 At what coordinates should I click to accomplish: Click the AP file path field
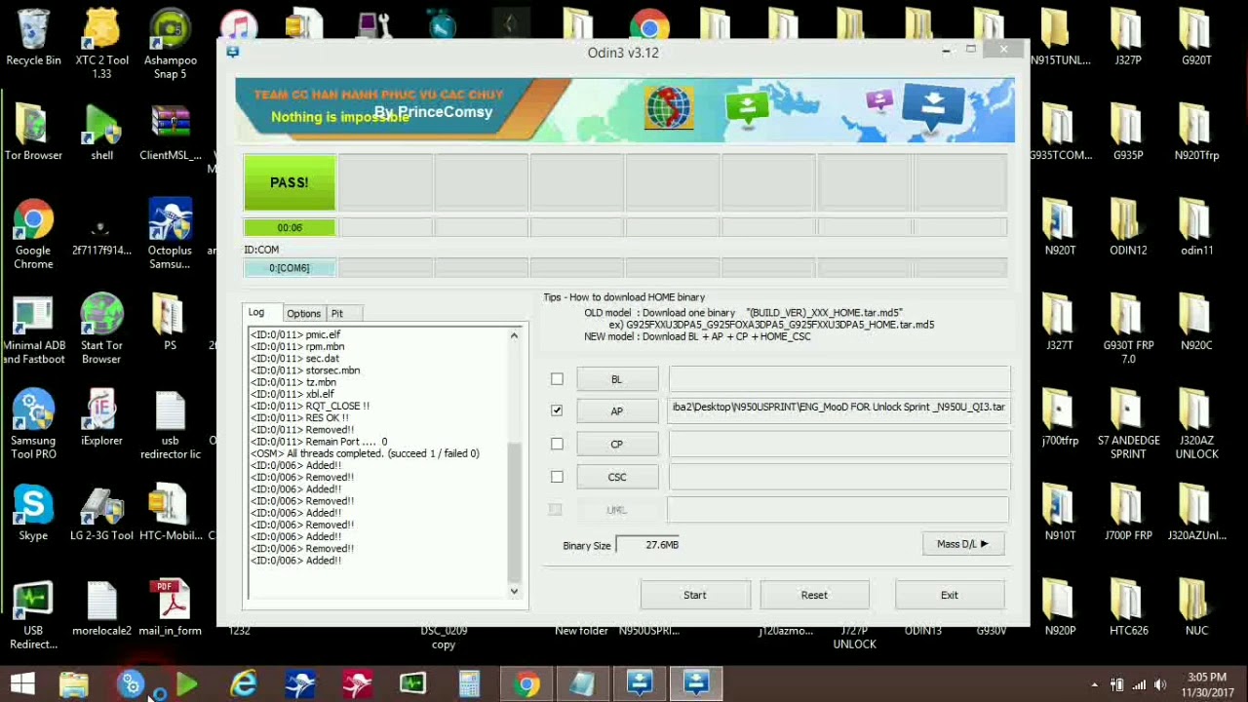[x=838, y=409]
